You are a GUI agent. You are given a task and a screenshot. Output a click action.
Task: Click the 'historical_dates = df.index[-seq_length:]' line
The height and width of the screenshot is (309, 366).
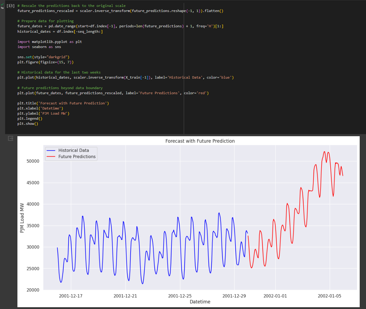(60, 31)
